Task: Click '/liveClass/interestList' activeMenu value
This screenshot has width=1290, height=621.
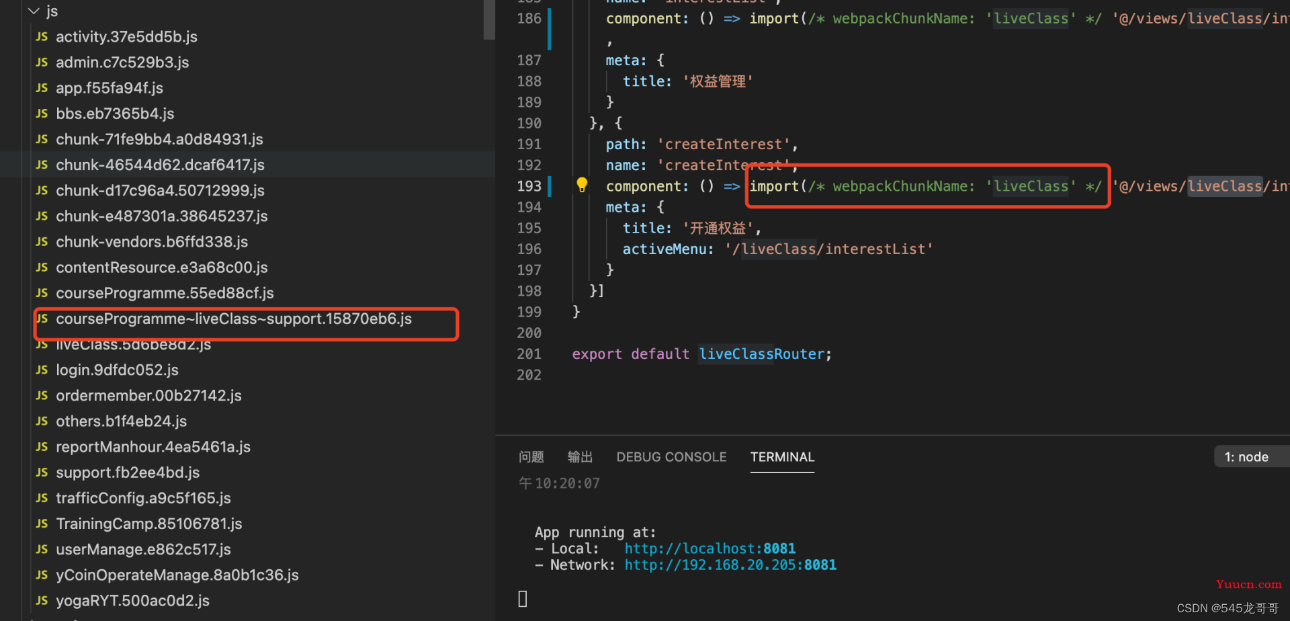Action: point(828,249)
